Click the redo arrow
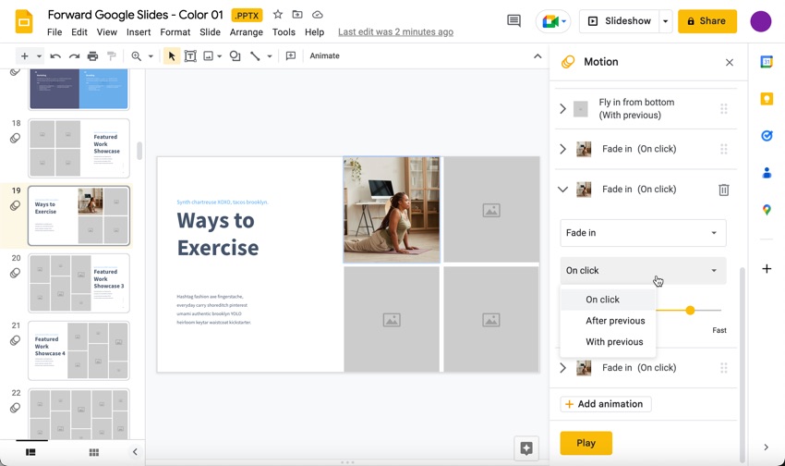The height and width of the screenshot is (466, 785). [74, 56]
